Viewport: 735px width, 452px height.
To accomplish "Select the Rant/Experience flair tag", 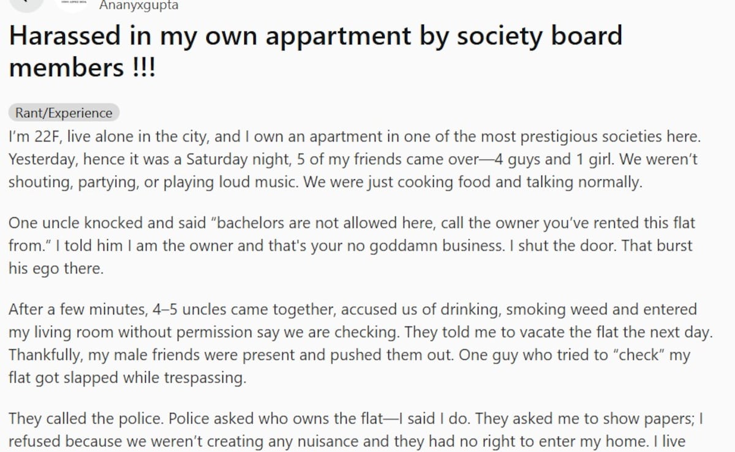I will point(64,113).
